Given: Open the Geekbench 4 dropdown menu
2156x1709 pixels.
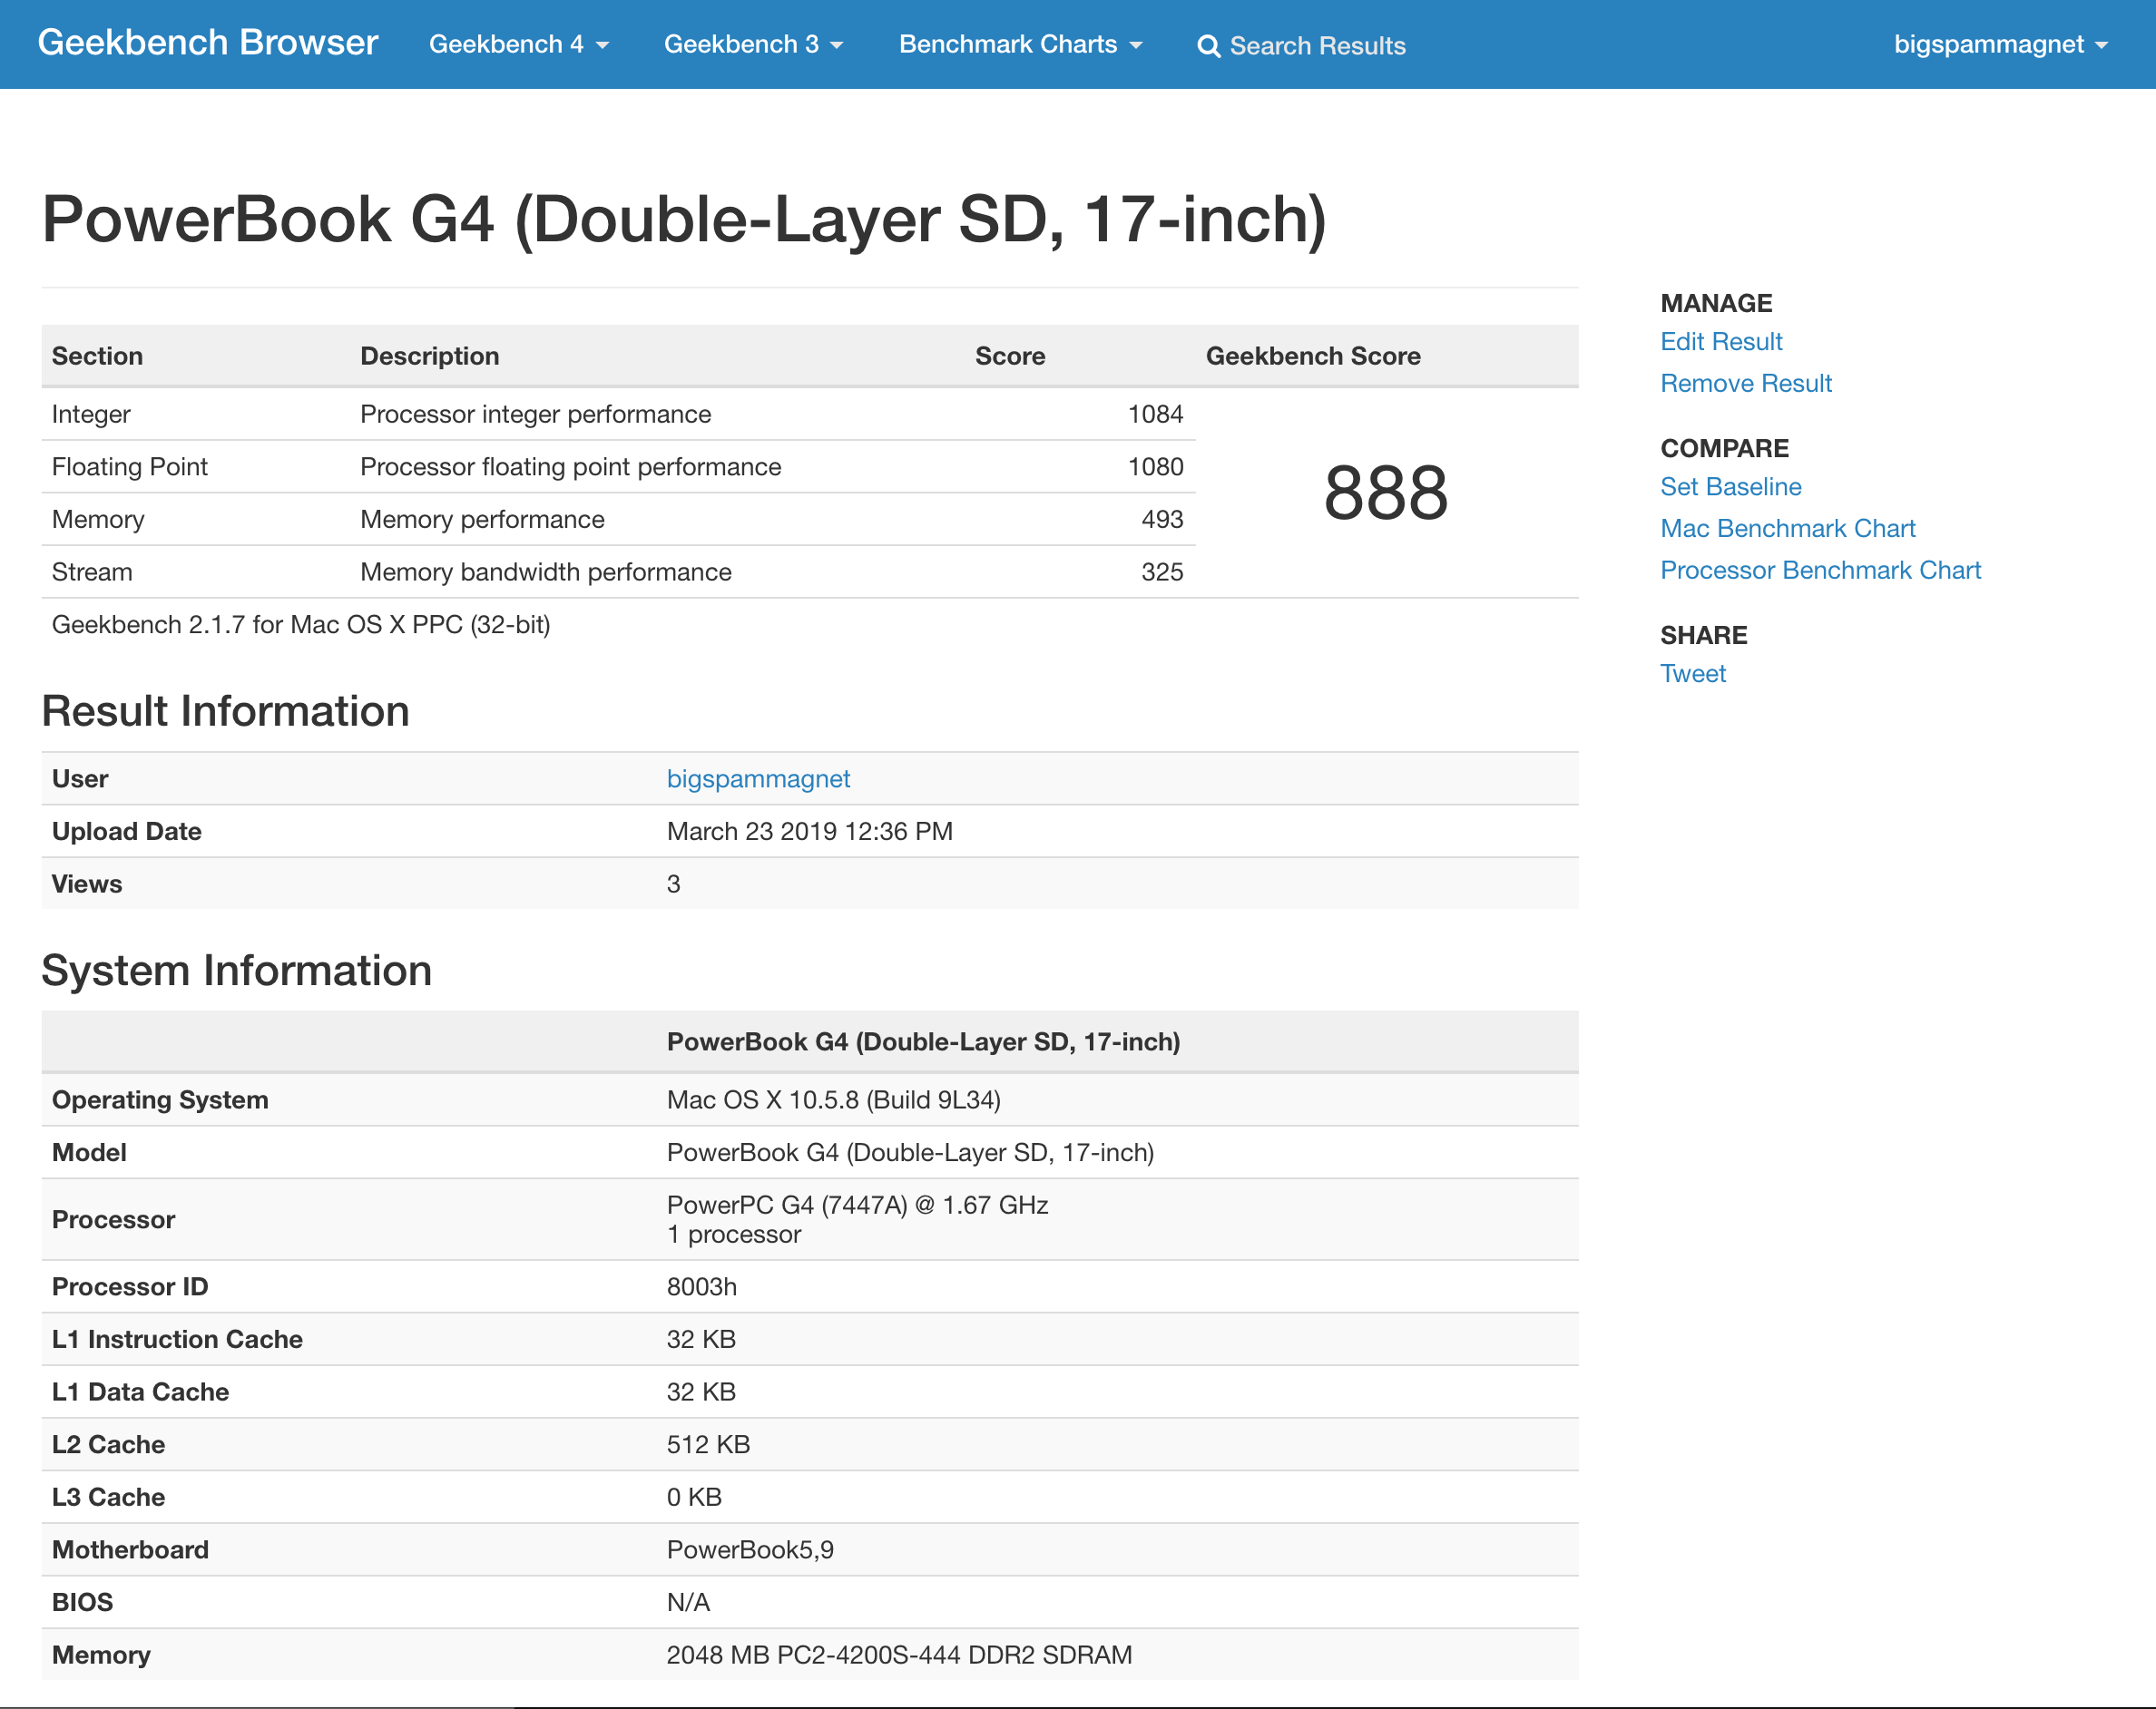Looking at the screenshot, I should 519,44.
